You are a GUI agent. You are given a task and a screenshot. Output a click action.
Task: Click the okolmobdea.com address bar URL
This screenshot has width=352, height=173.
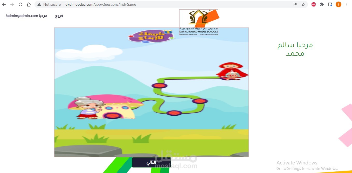(x=101, y=4)
